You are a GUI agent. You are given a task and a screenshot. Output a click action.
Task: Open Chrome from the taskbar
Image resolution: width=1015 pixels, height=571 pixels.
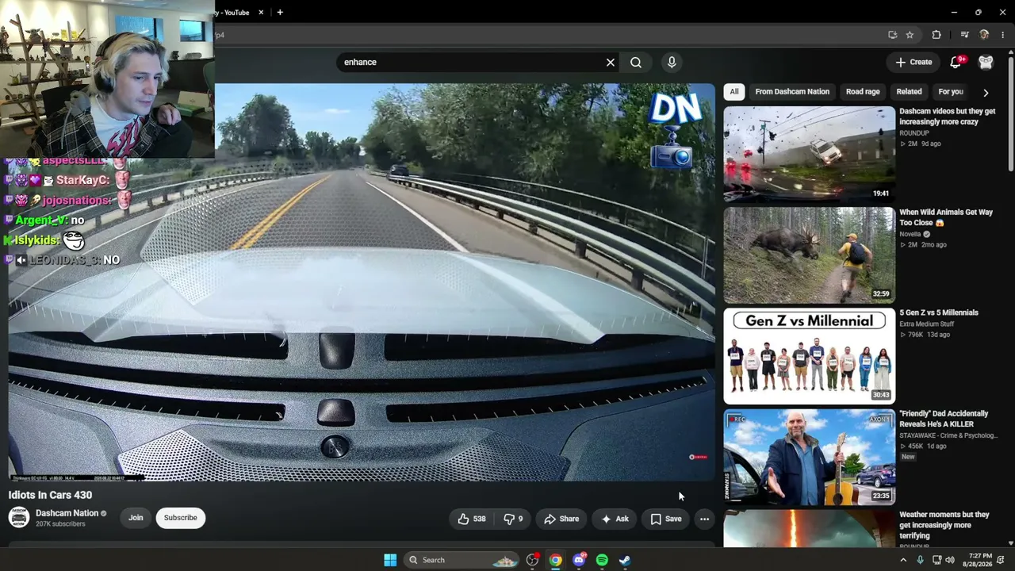coord(556,560)
